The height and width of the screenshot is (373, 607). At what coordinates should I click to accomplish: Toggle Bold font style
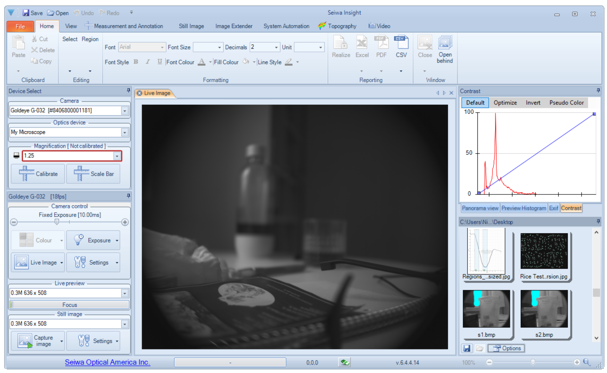pyautogui.click(x=136, y=62)
